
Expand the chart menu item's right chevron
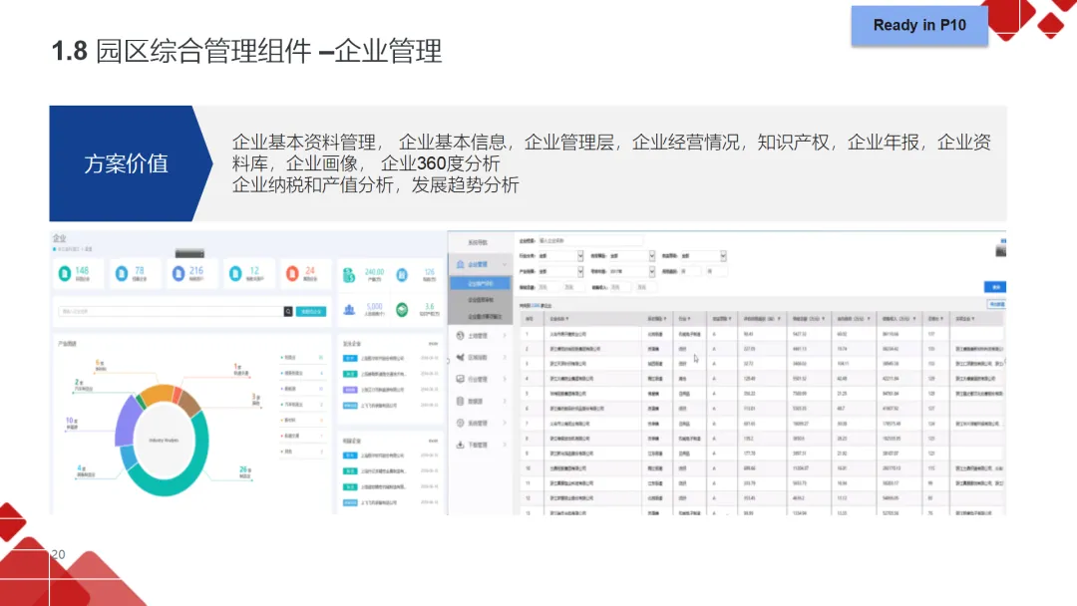505,379
